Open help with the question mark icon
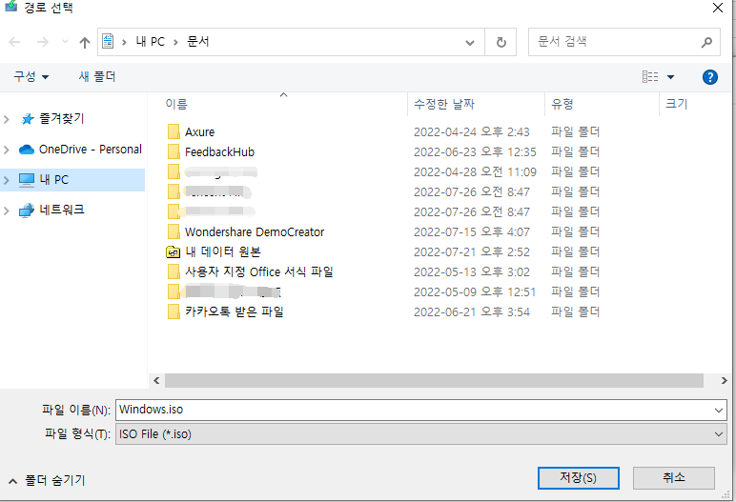 709,77
